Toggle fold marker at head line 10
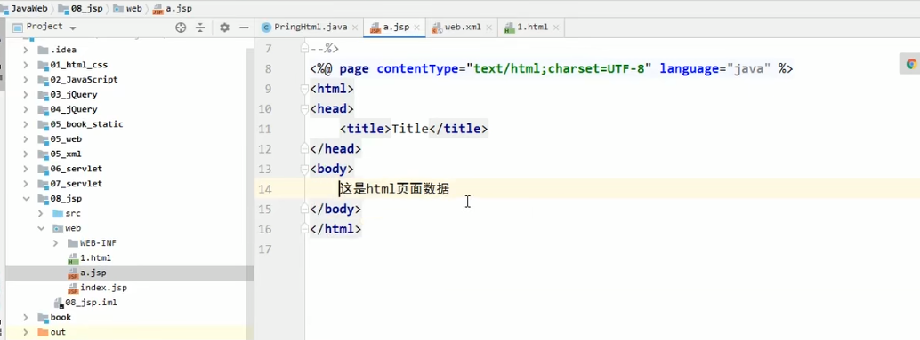The width and height of the screenshot is (920, 340). point(304,109)
